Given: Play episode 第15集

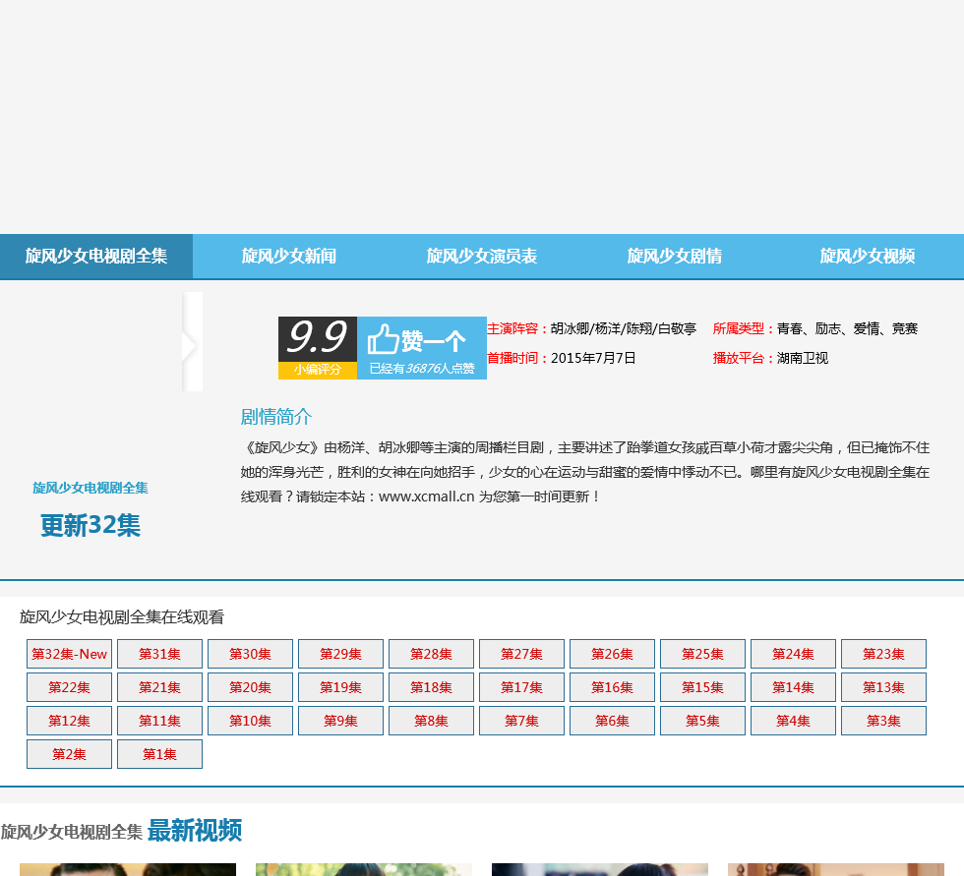Looking at the screenshot, I should pos(702,687).
